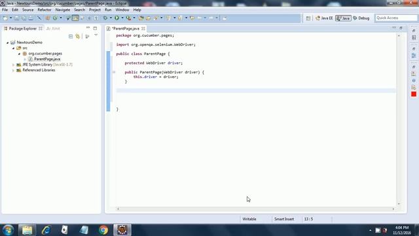
Task: Click the Windows Start button
Action: [x=8, y=230]
